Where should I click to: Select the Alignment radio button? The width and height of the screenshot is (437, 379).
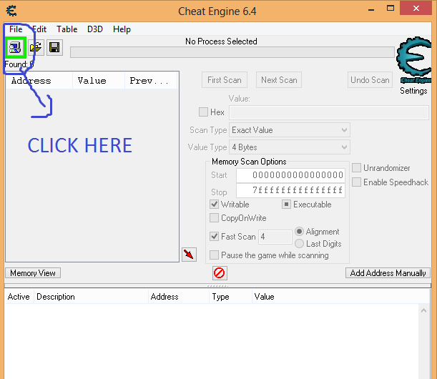tap(299, 232)
